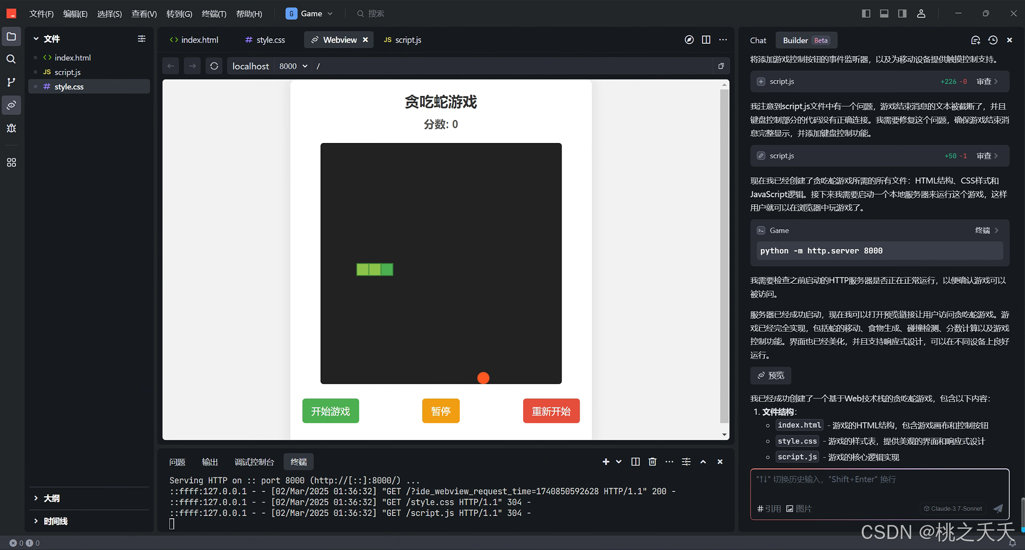
Task: Select the Claude-3.7-Sonnet model picker
Action: pyautogui.click(x=953, y=509)
